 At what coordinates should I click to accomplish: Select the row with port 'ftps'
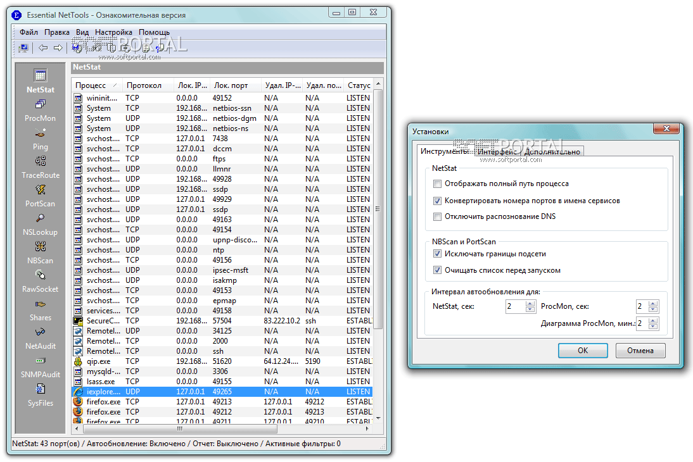222,159
